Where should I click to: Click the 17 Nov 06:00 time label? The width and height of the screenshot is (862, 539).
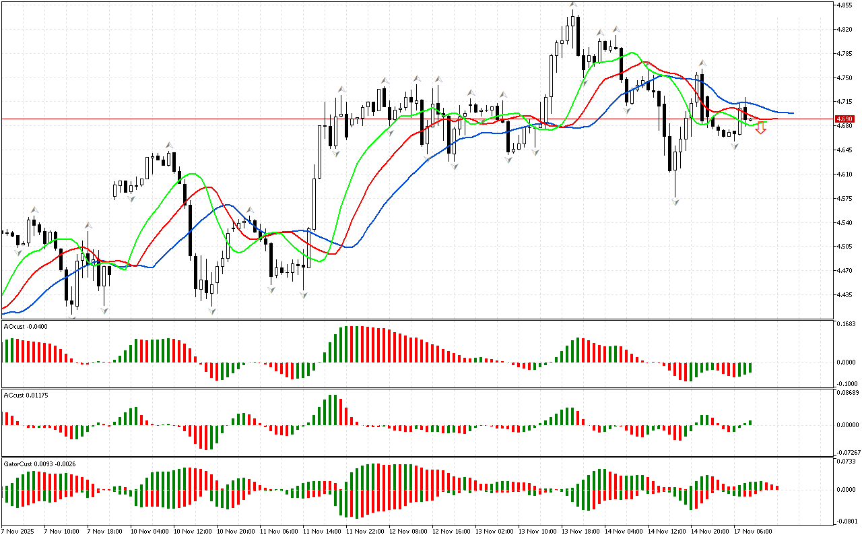(x=753, y=531)
